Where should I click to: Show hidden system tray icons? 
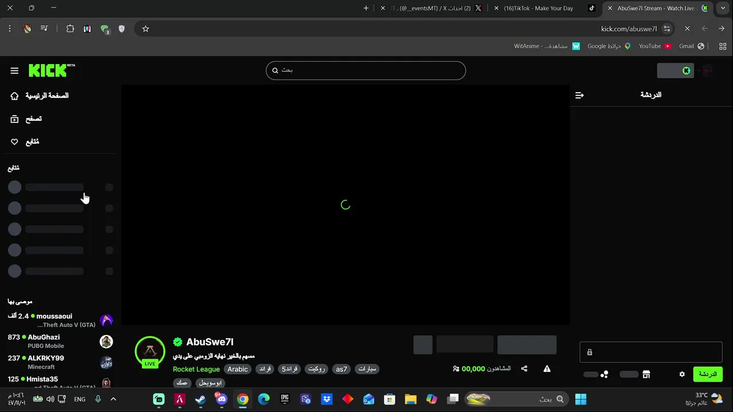click(113, 399)
